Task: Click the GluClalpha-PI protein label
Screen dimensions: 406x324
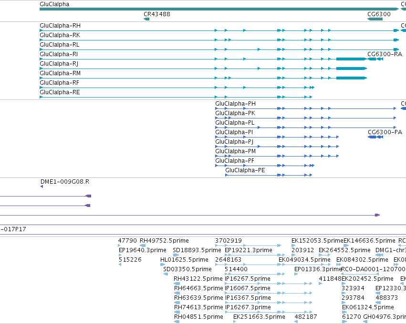Action: 234,132
